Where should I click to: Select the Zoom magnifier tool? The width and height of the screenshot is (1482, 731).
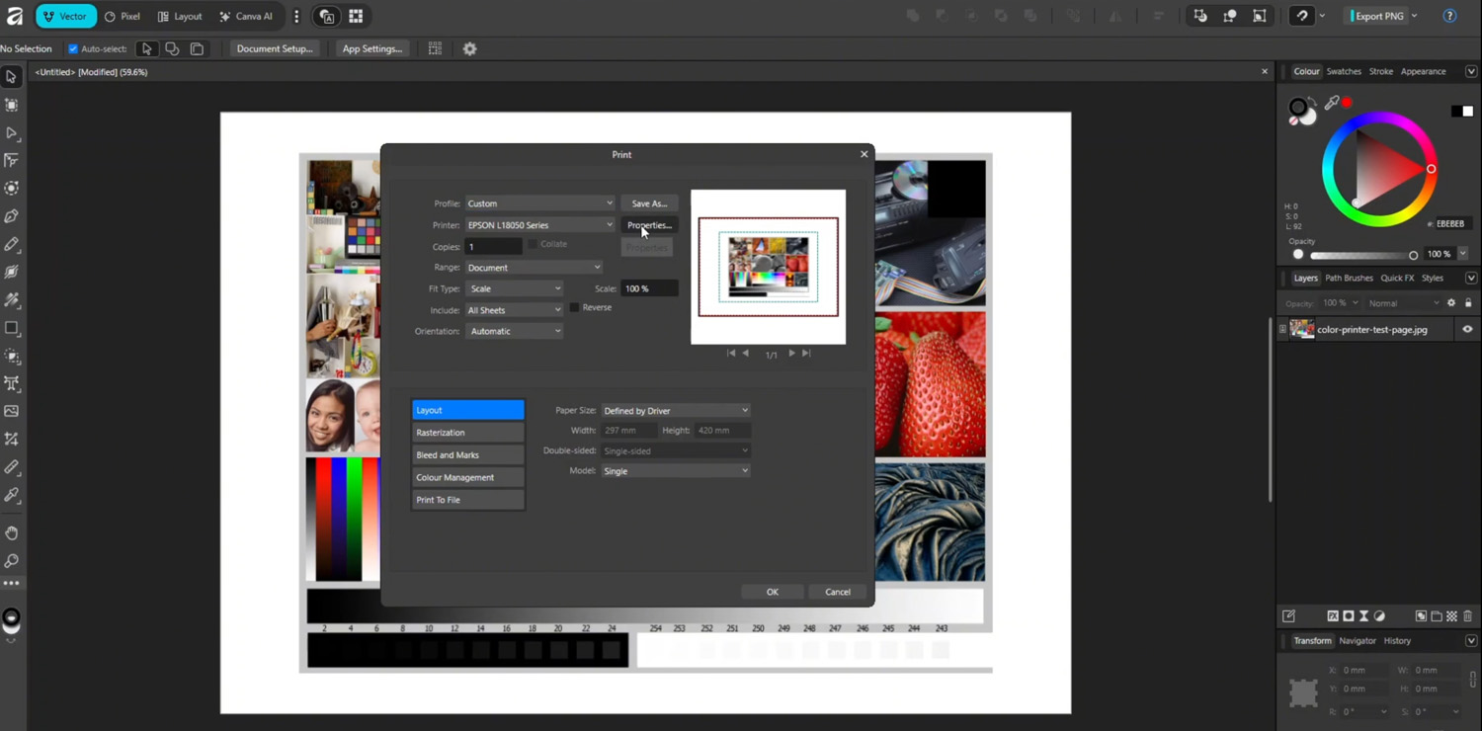[x=12, y=561]
